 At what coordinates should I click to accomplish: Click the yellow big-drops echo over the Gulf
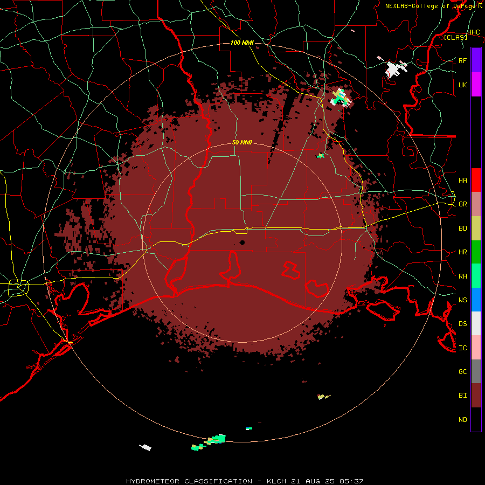(323, 397)
